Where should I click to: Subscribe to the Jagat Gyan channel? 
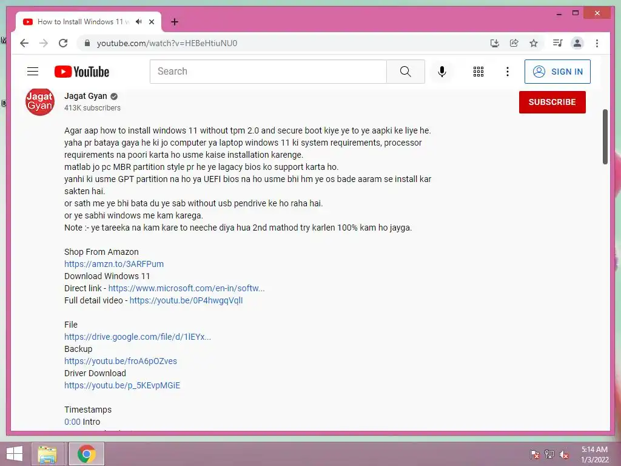[x=552, y=102]
